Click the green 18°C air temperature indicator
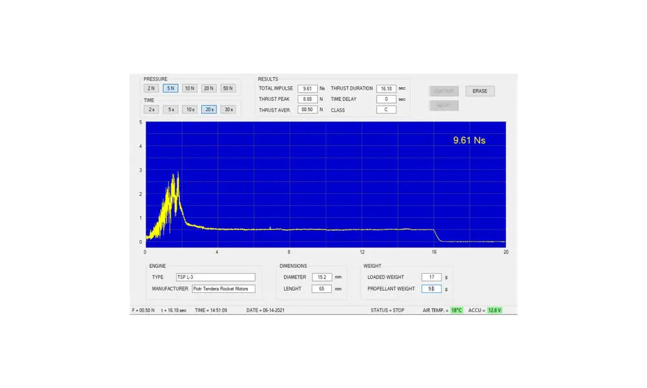The width and height of the screenshot is (647, 388). [456, 310]
